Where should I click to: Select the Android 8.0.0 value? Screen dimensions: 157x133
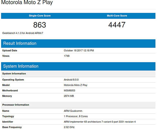pos(71,80)
